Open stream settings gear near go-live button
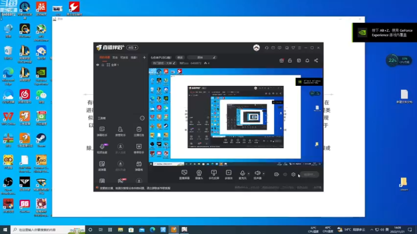 (293, 175)
